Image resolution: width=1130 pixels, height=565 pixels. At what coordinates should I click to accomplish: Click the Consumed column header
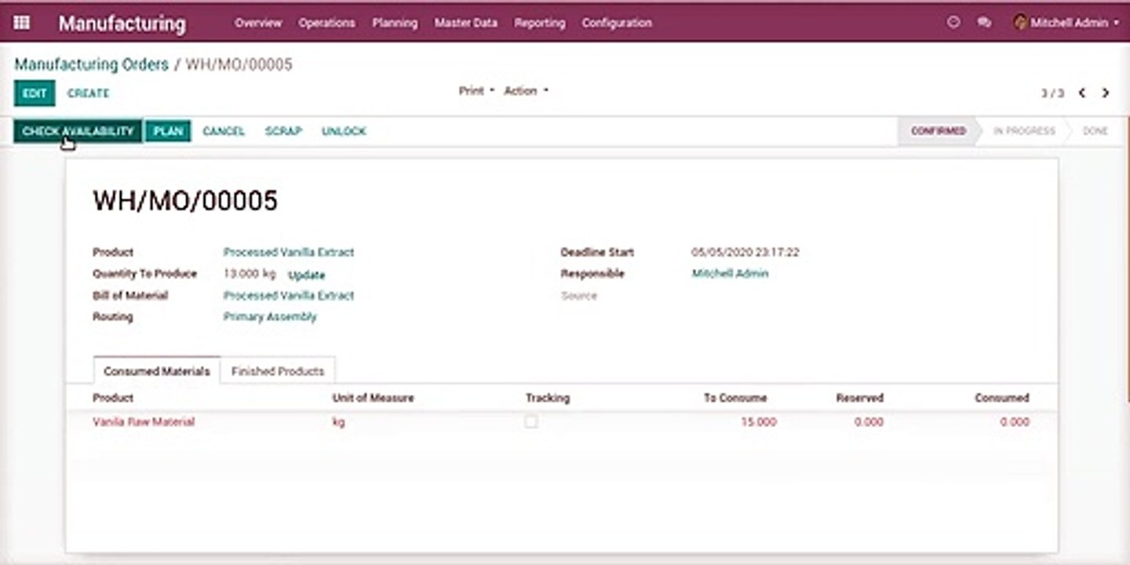[x=1002, y=398]
